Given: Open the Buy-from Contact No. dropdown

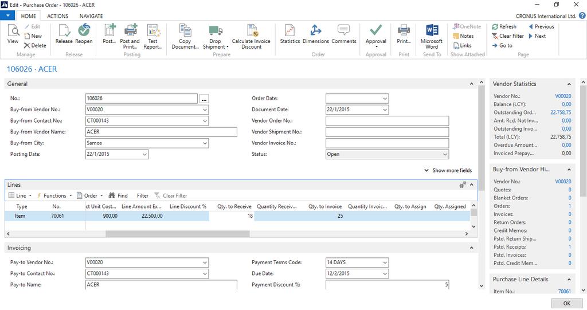Looking at the screenshot, I should pyautogui.click(x=205, y=121).
